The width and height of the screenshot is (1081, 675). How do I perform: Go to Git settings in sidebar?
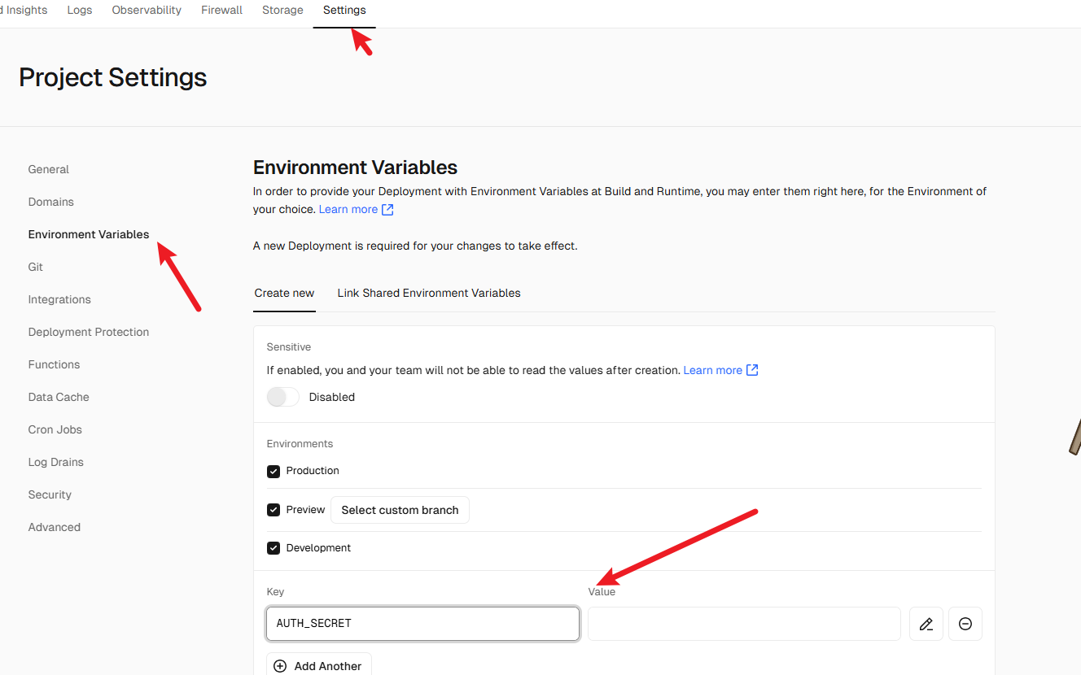(36, 267)
